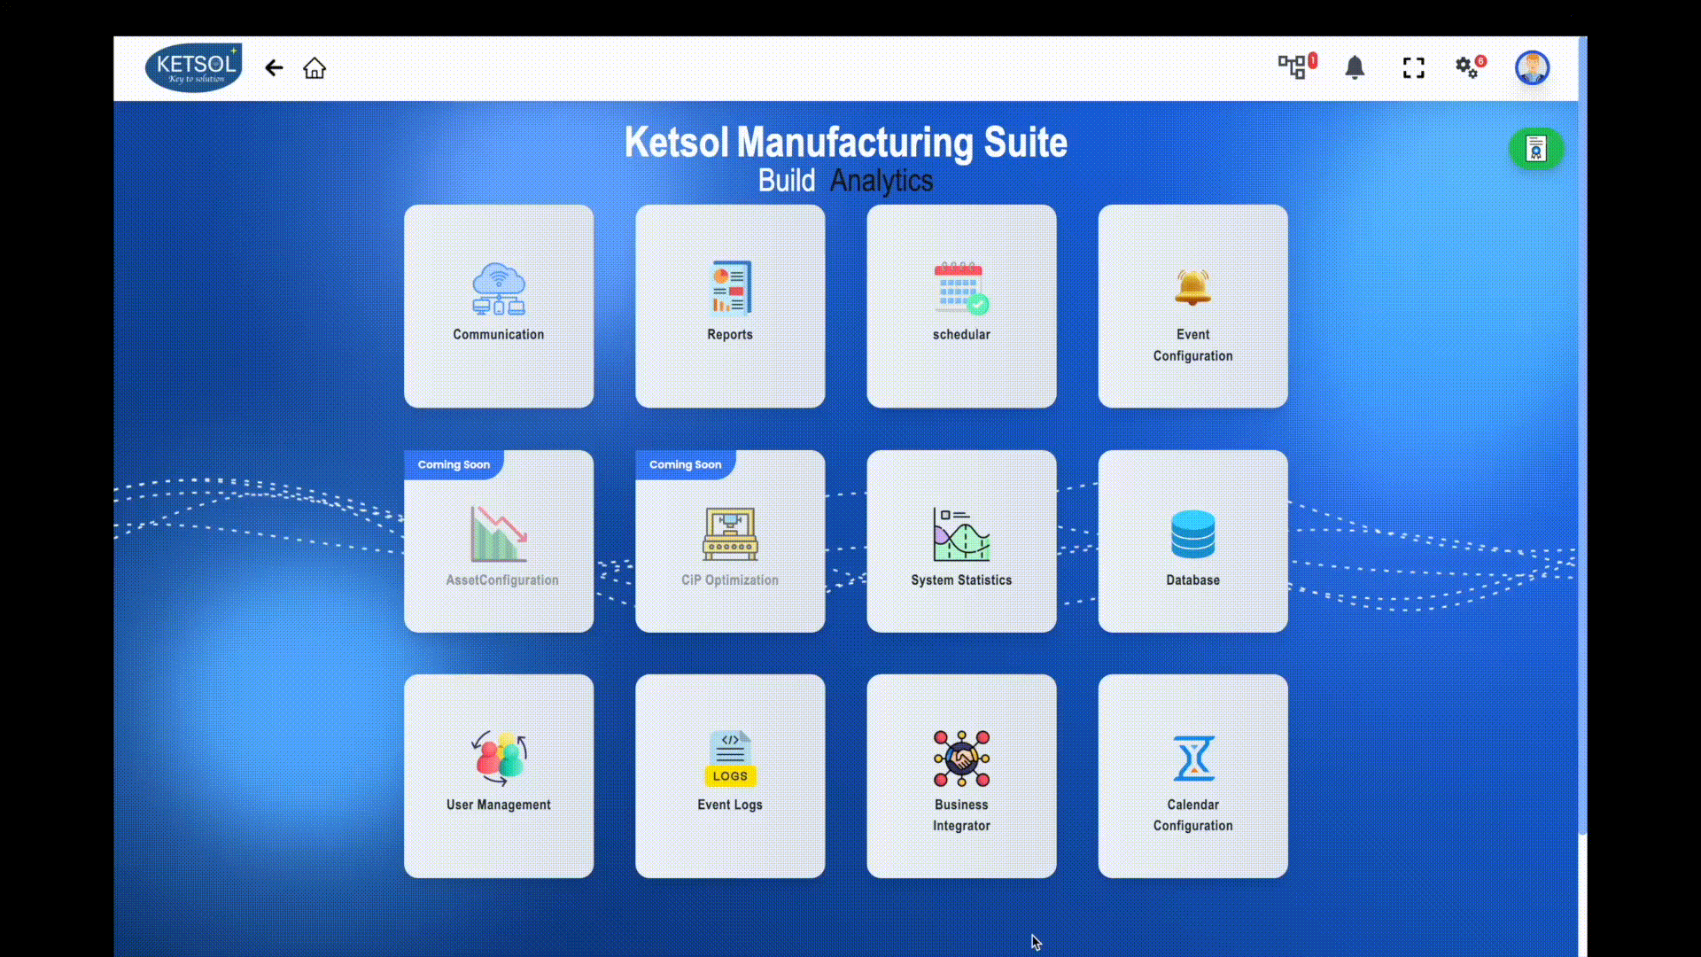Open the System Statistics tile

tap(961, 541)
